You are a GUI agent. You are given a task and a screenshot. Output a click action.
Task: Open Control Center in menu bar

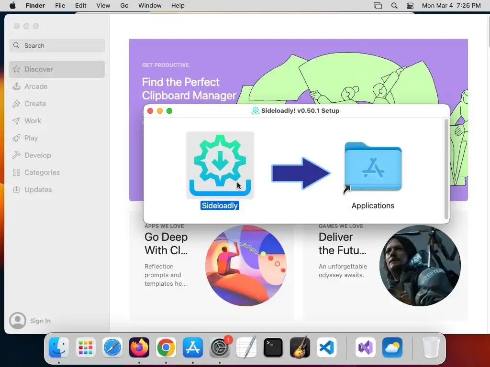(410, 6)
